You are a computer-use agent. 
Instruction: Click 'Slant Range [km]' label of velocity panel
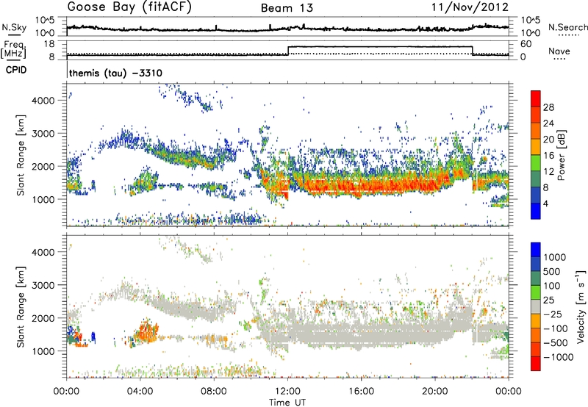point(21,306)
